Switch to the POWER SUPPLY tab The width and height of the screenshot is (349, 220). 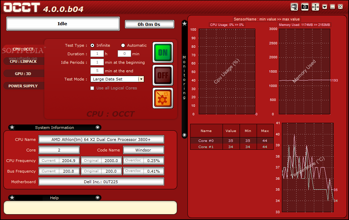[23, 86]
